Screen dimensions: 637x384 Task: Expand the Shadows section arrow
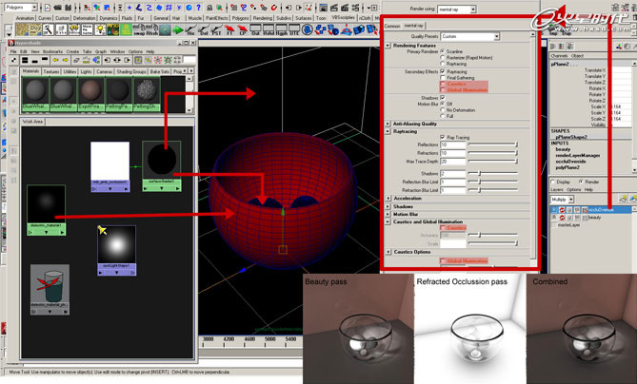coord(388,206)
